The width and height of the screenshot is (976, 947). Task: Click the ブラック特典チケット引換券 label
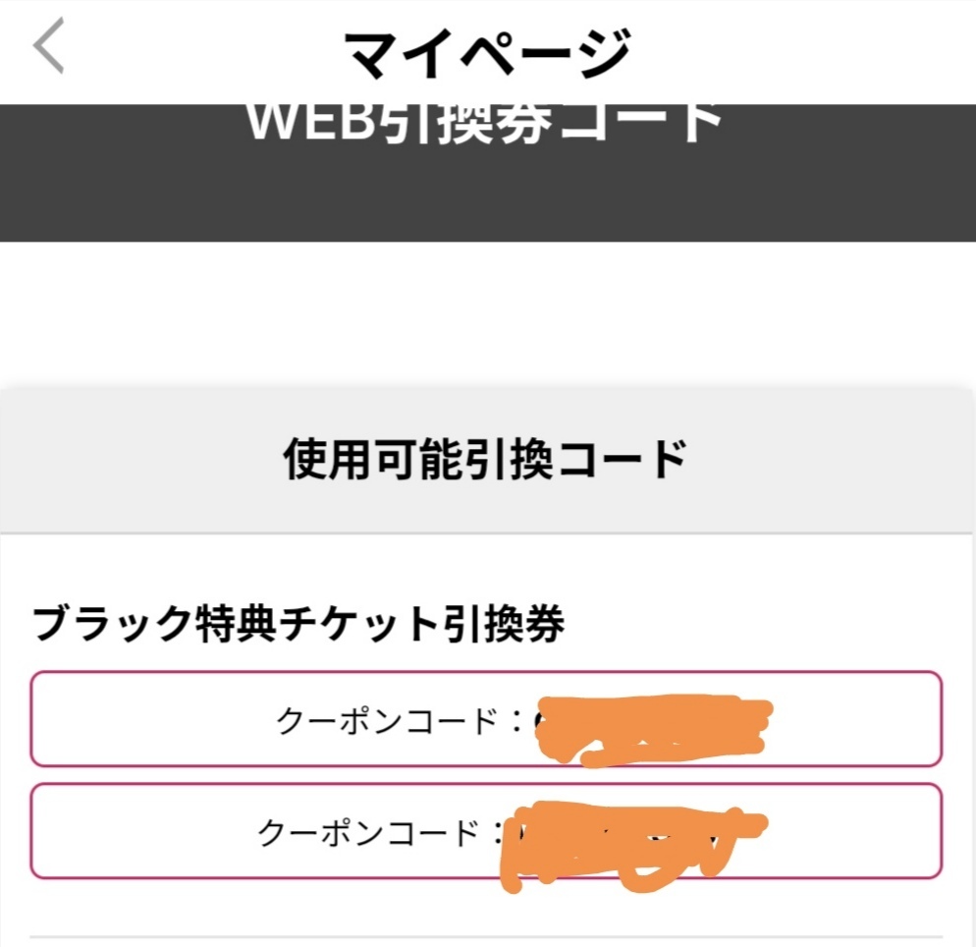tap(298, 624)
